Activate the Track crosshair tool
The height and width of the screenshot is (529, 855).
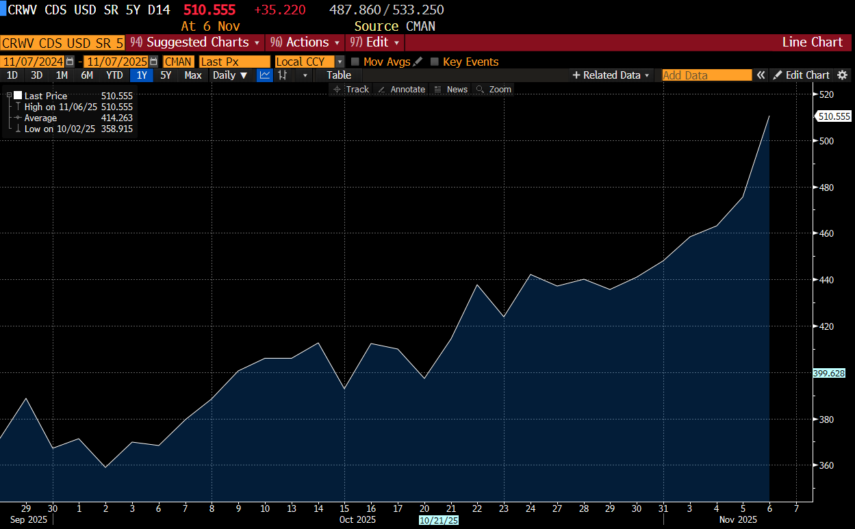(x=351, y=90)
